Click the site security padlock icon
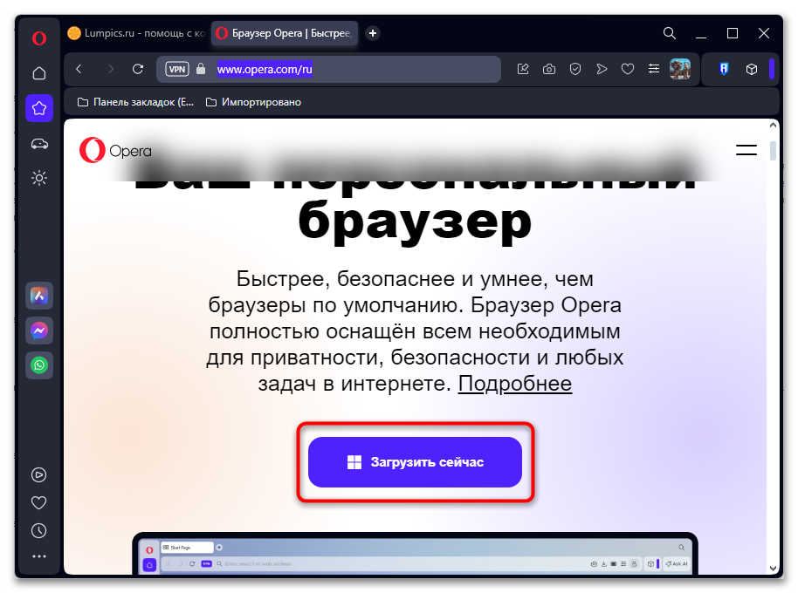Image resolution: width=798 pixels, height=593 pixels. pyautogui.click(x=201, y=69)
